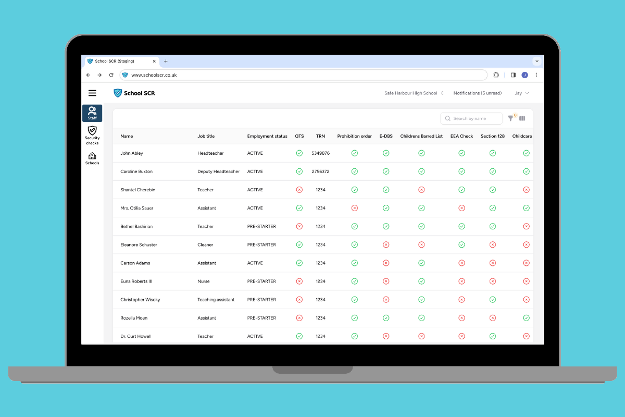Open the Staff section in sidebar
Screen dimensions: 625x417
pyautogui.click(x=92, y=113)
